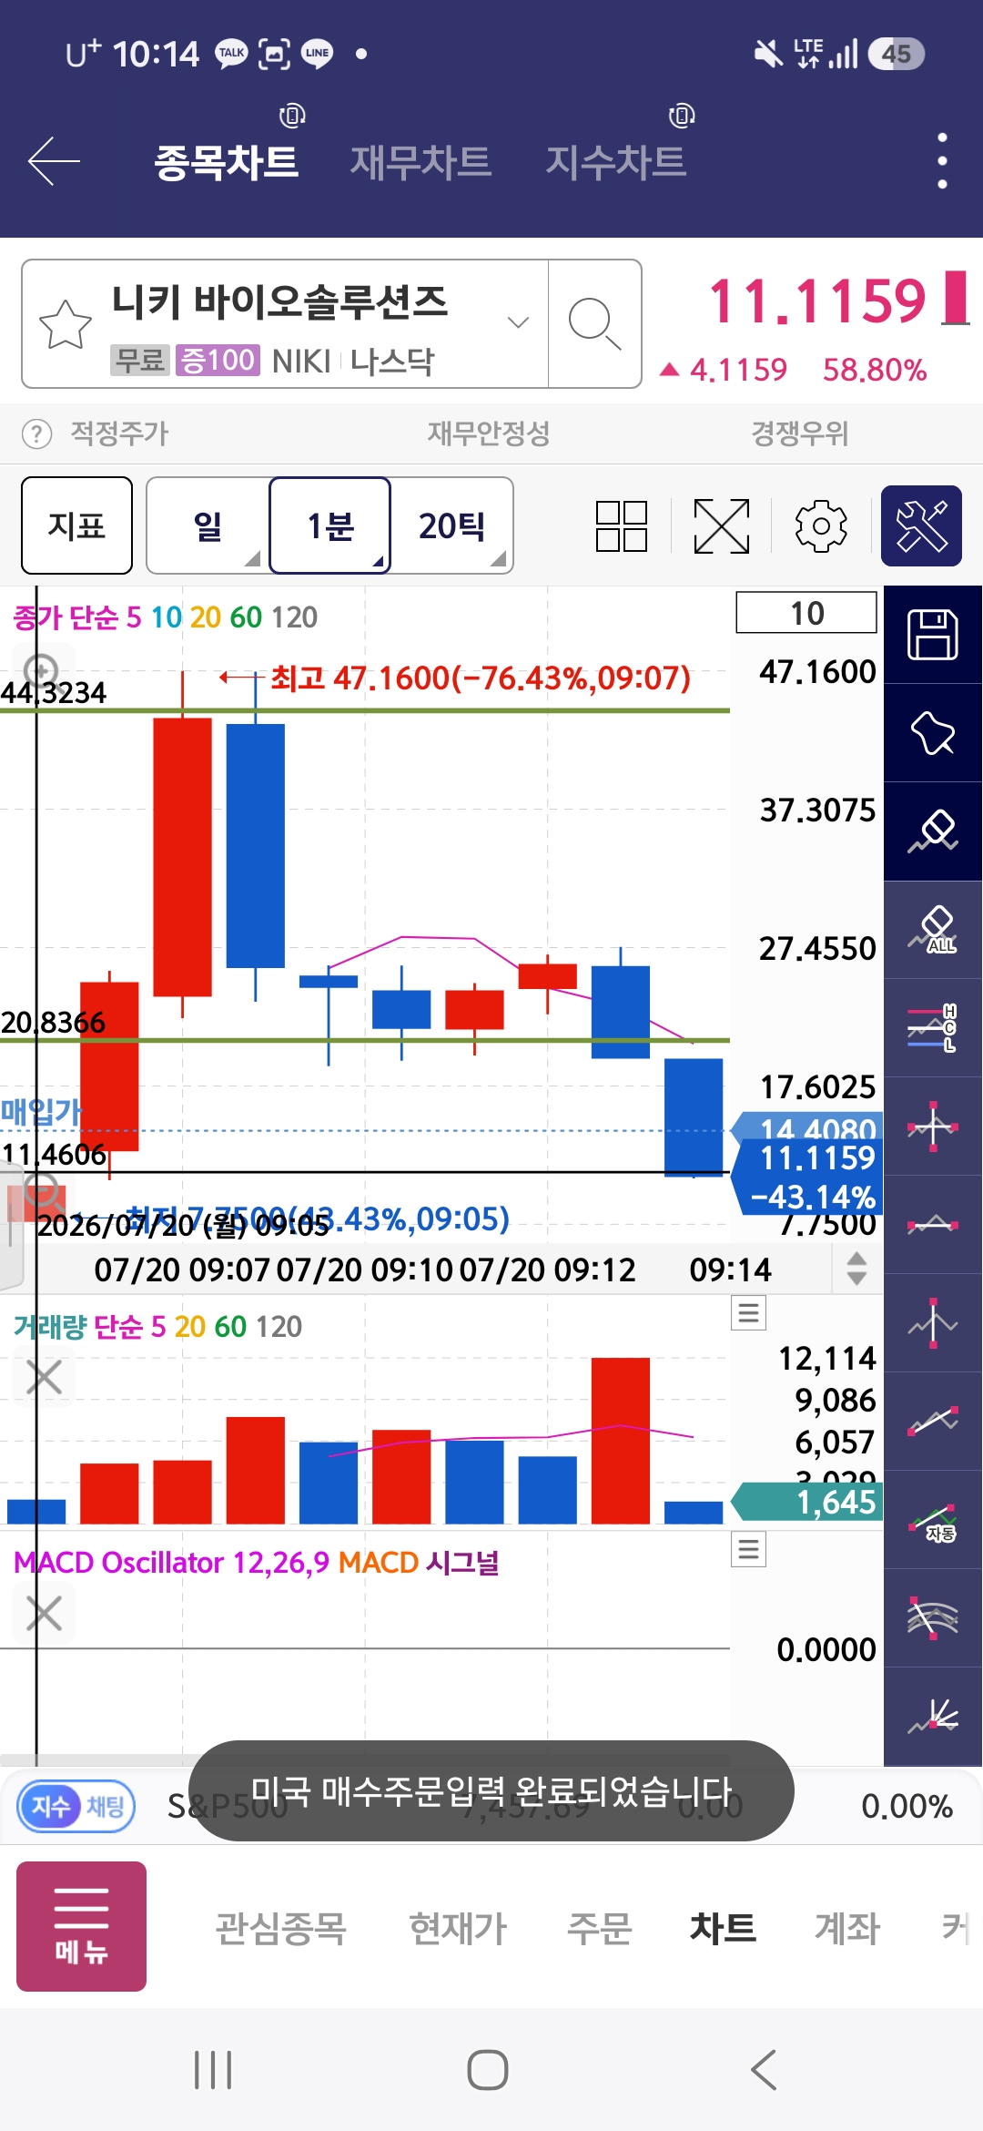Zoom out chart with lower magnifier icon
This screenshot has height=2131, width=983.
42,1193
